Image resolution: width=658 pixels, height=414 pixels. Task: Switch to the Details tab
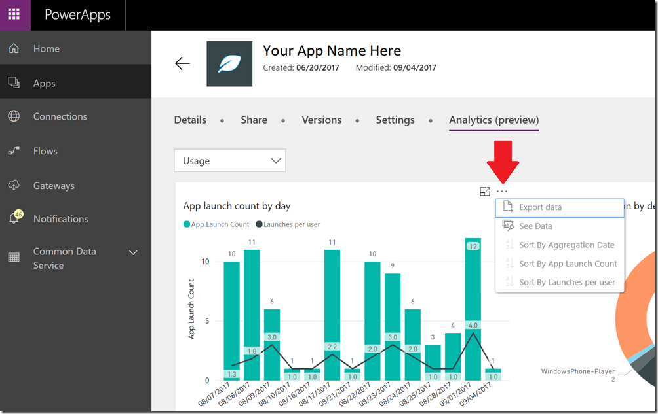(x=190, y=120)
